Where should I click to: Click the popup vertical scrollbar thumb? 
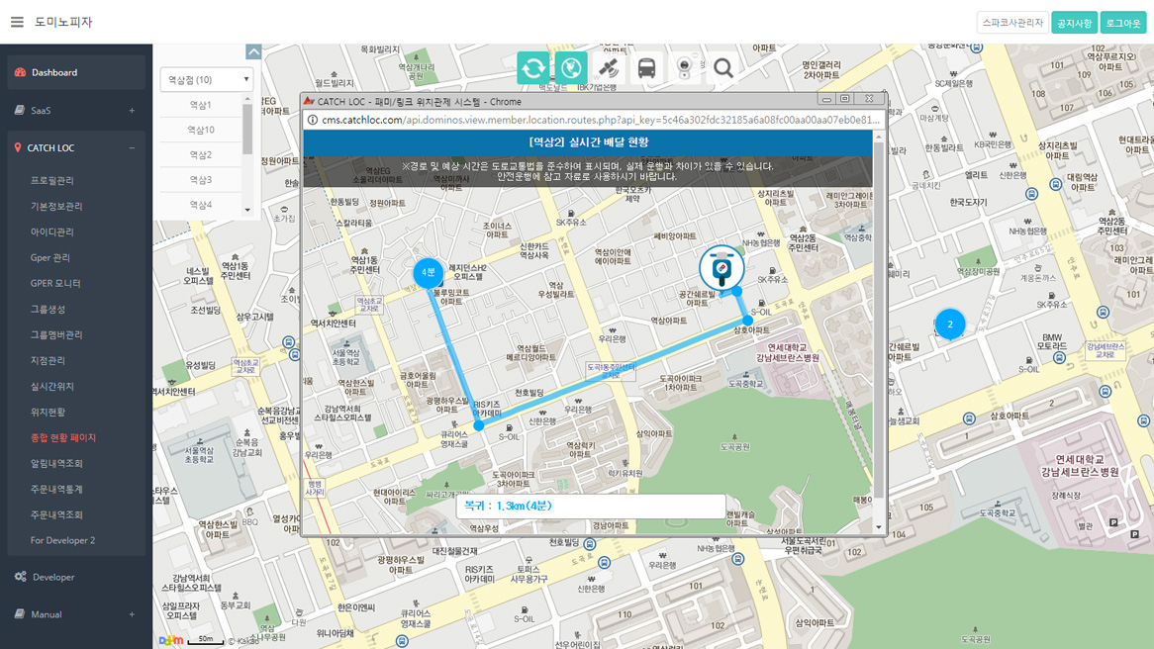coord(878,322)
